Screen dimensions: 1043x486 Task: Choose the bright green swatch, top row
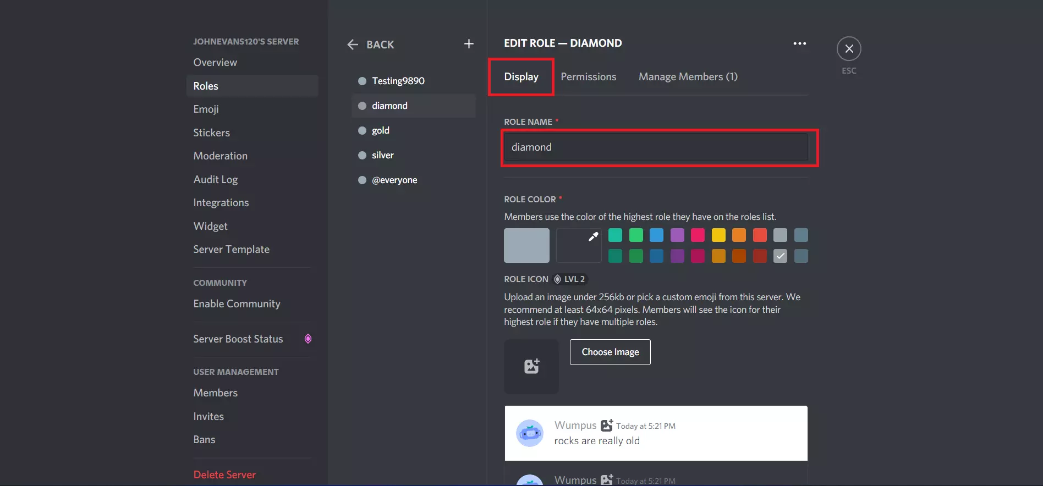pos(636,235)
